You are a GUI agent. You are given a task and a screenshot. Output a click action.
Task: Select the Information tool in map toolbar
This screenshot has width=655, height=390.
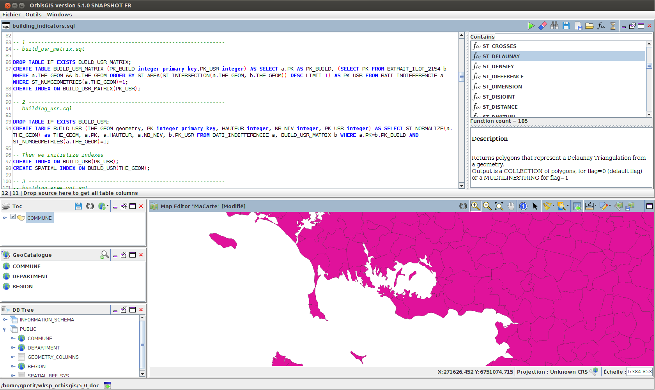point(523,206)
